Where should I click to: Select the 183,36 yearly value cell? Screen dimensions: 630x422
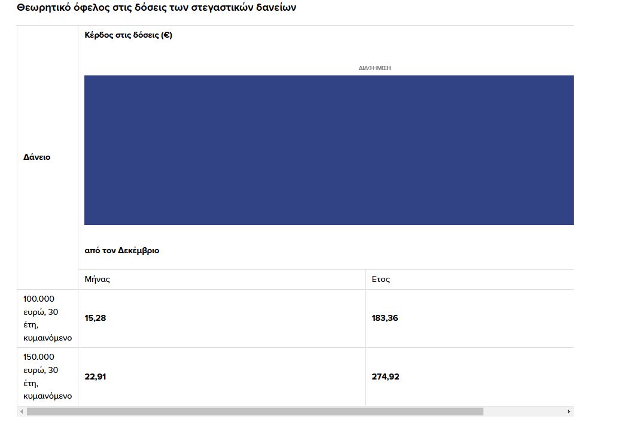[x=385, y=318]
